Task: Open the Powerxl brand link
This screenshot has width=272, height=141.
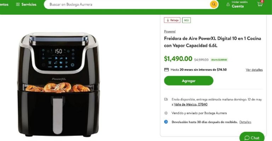Action: (x=170, y=31)
